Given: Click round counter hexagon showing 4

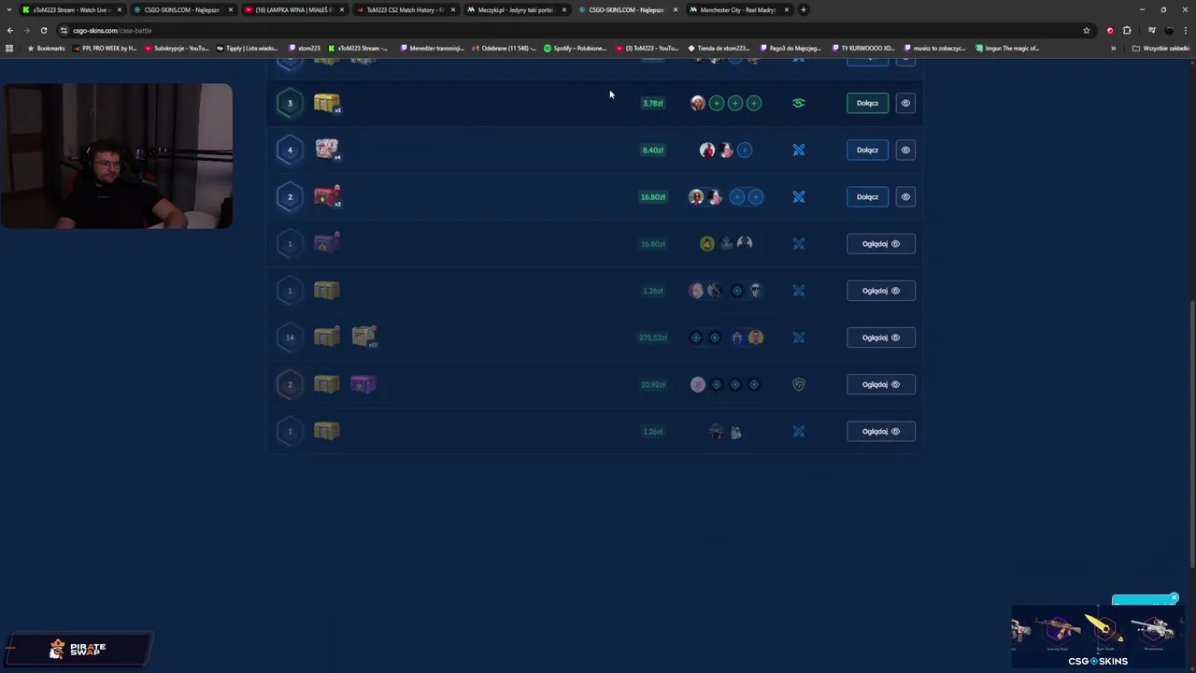Looking at the screenshot, I should click(x=290, y=150).
